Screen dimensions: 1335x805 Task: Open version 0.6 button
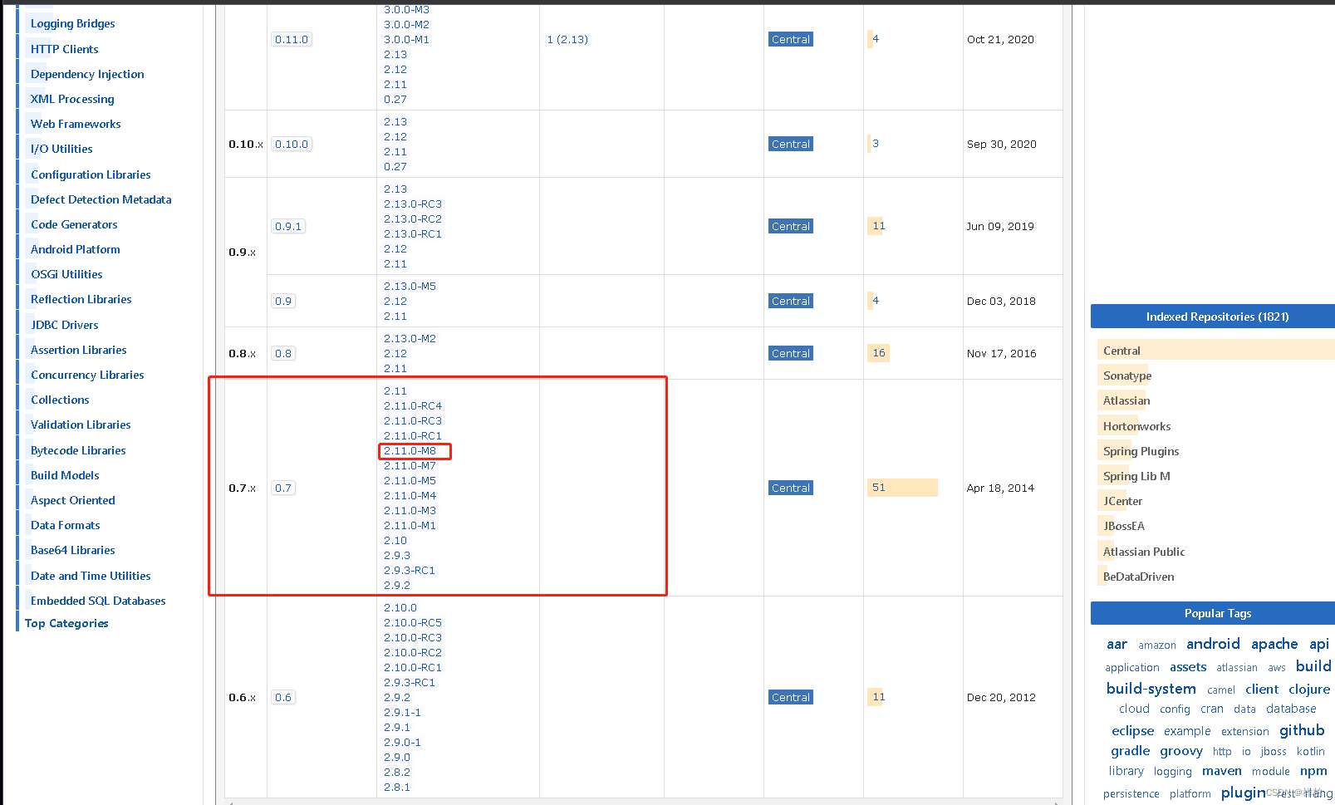pyautogui.click(x=283, y=697)
